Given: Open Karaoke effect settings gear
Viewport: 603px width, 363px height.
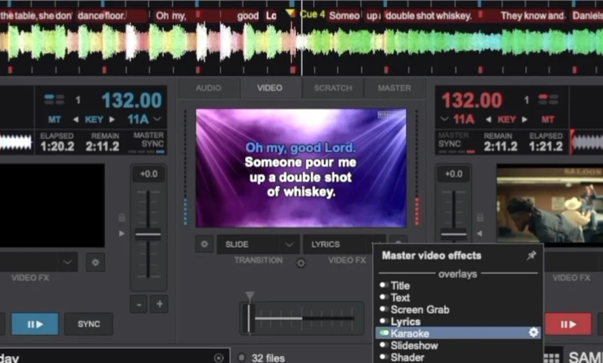Looking at the screenshot, I should click(533, 333).
